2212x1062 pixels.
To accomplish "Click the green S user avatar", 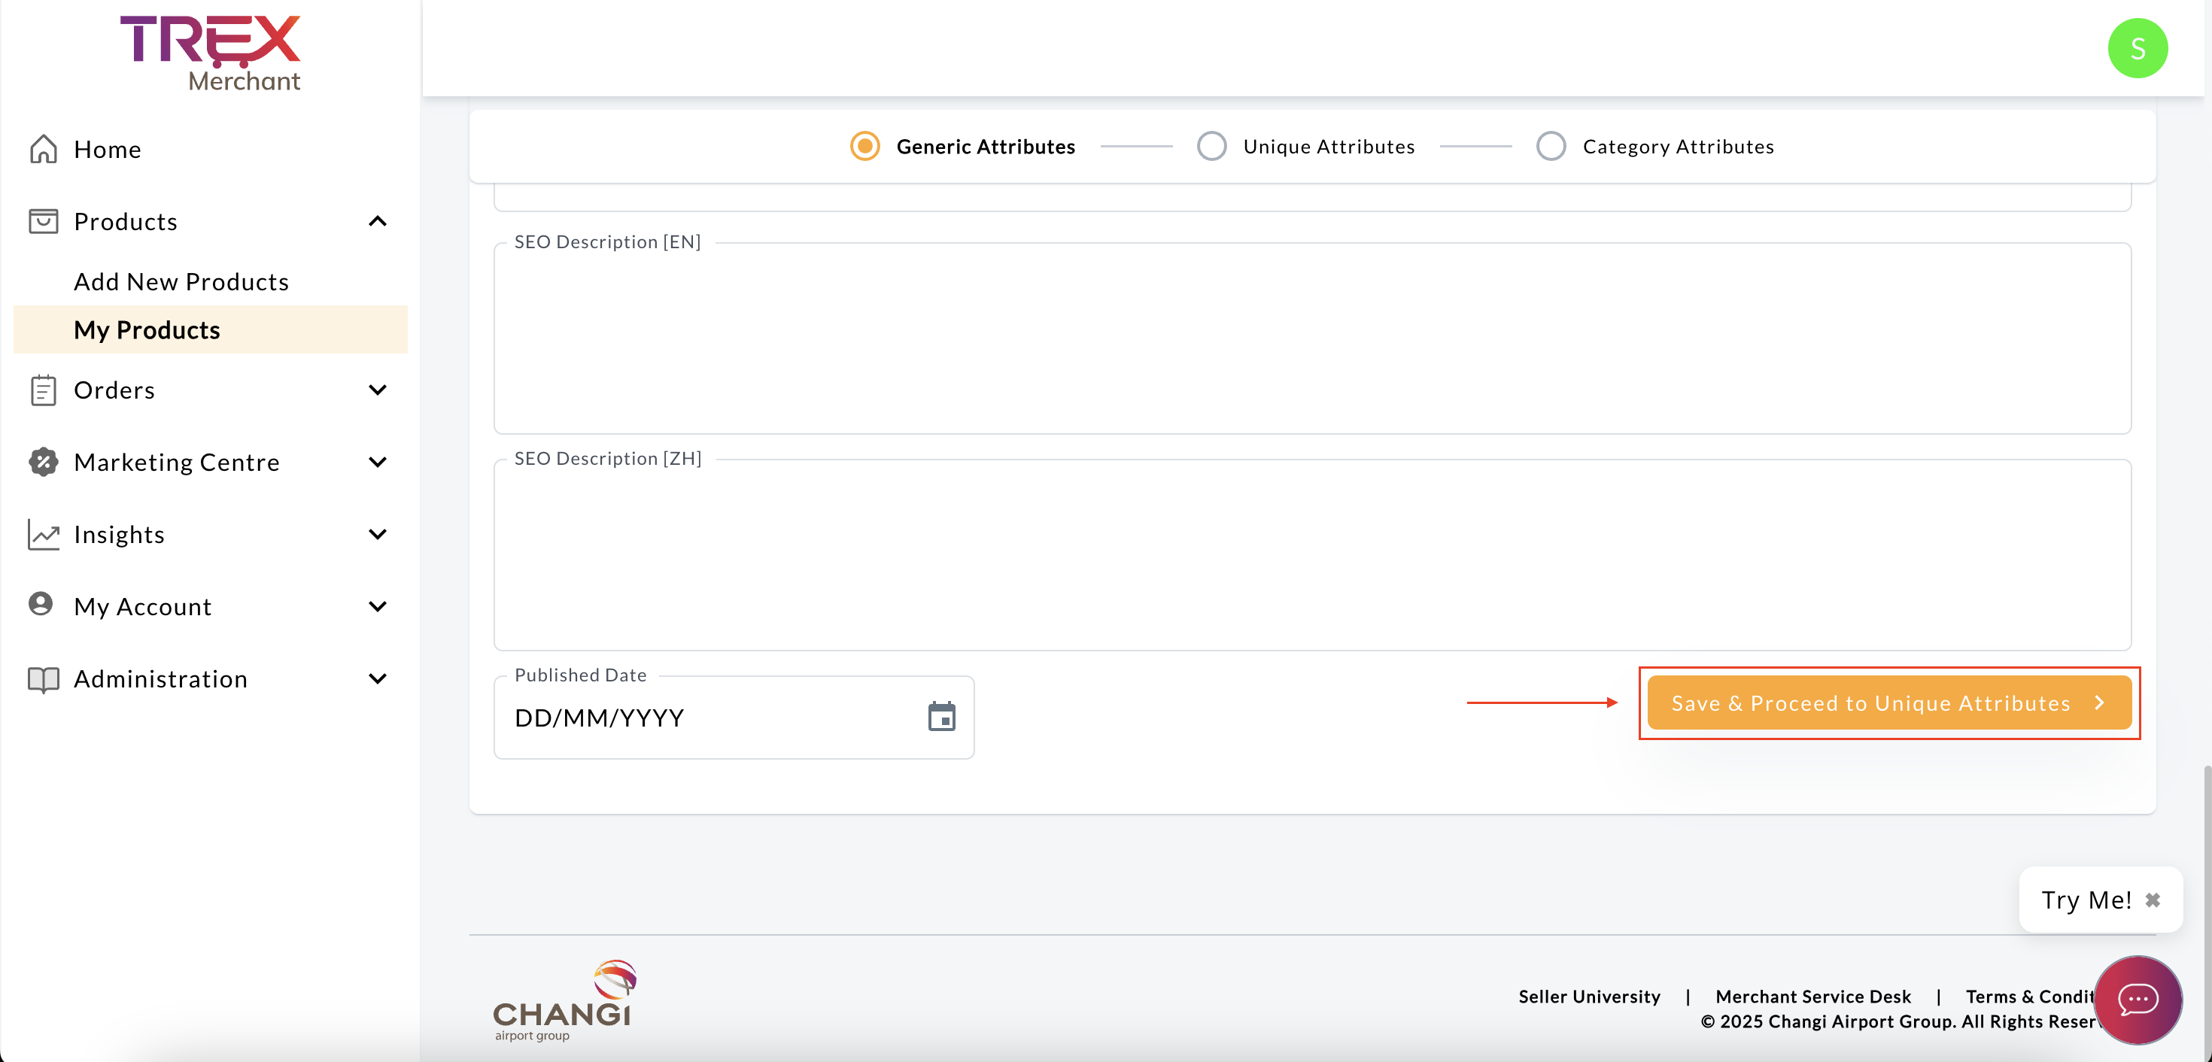I will (2137, 48).
